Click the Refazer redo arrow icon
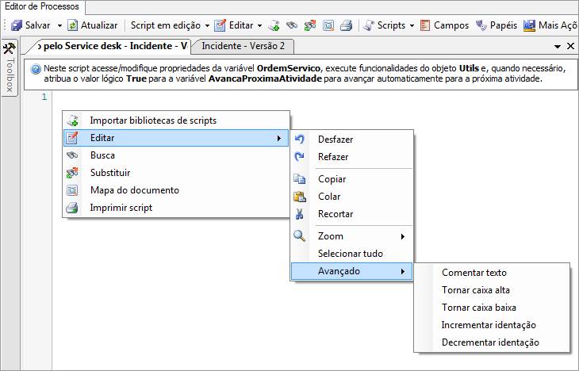 (300, 156)
